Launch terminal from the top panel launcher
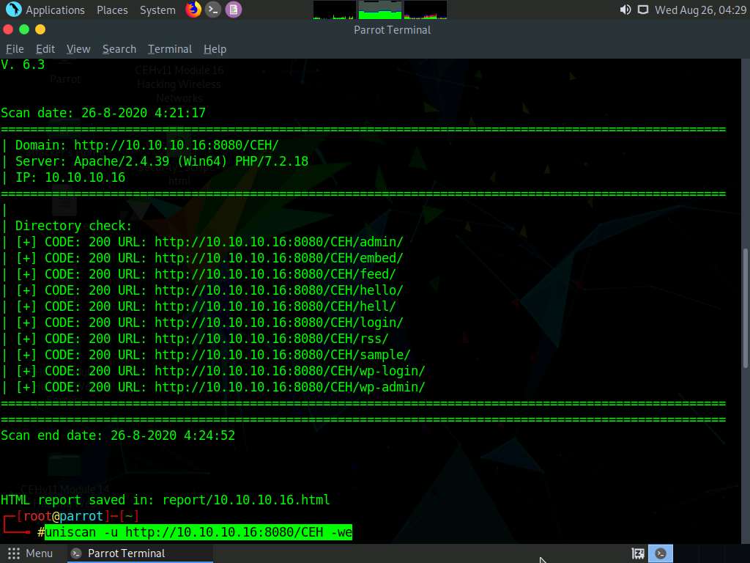 pos(213,10)
